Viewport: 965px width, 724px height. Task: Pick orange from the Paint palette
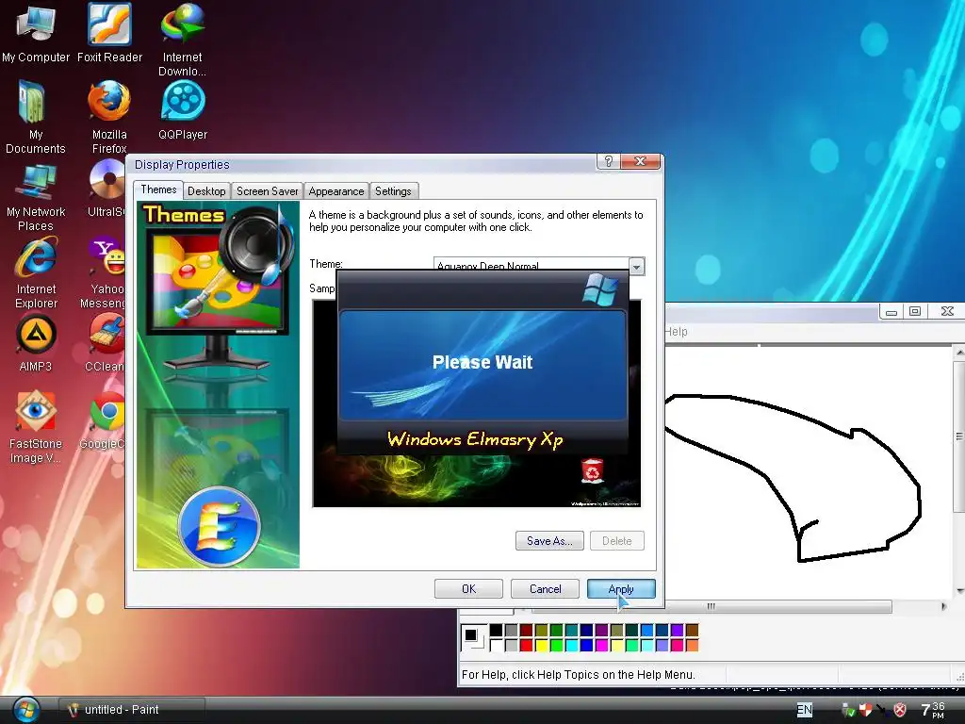pos(693,645)
